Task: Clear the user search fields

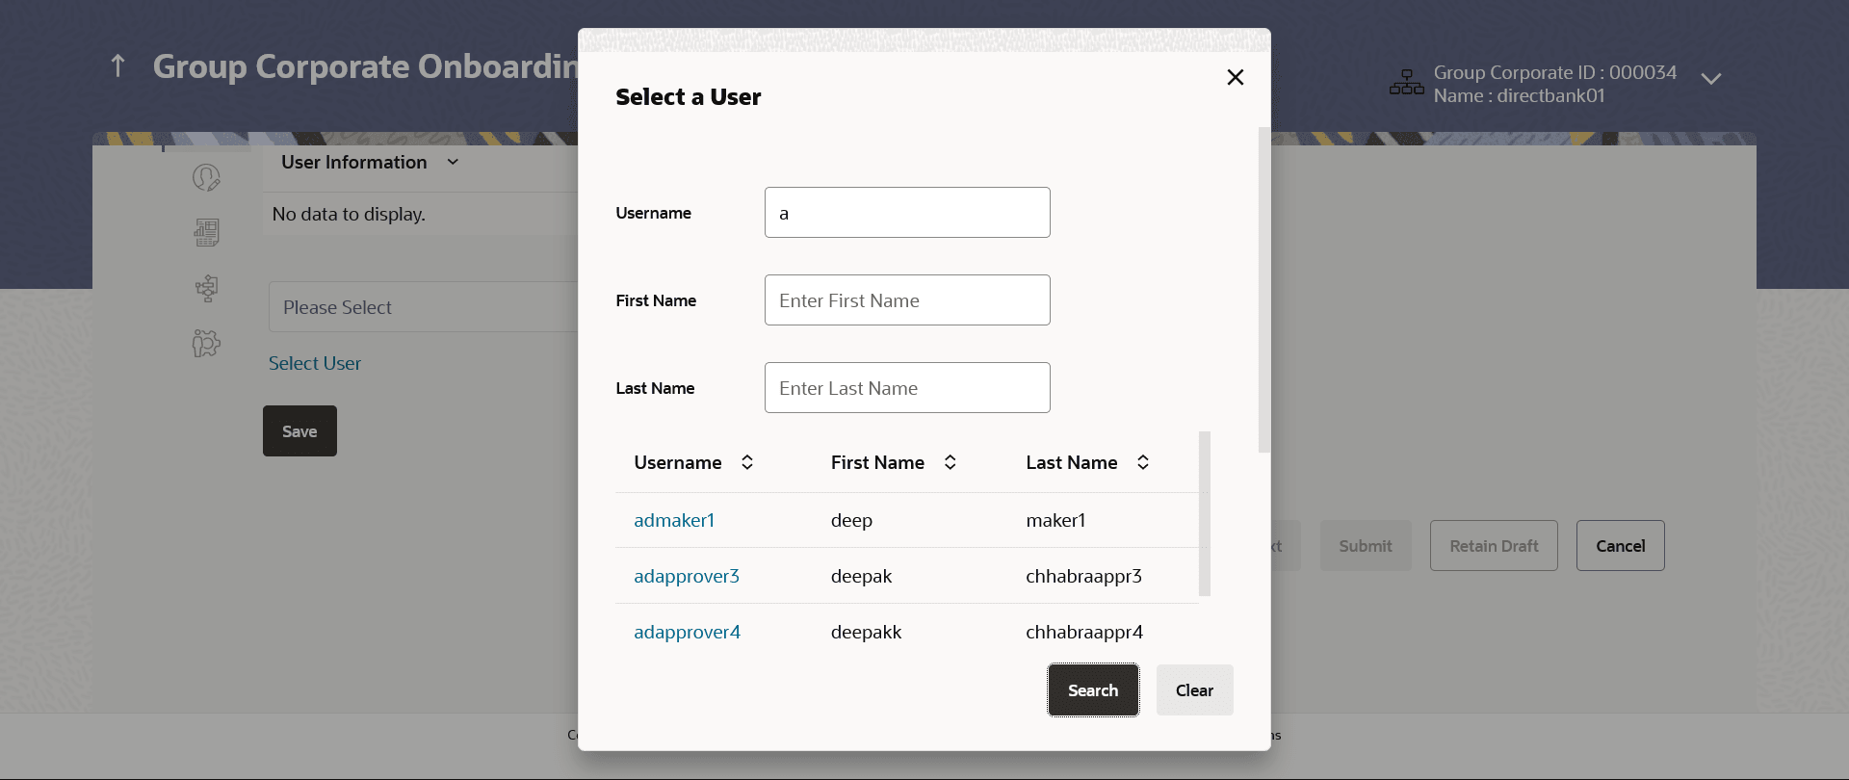Action: click(x=1194, y=690)
